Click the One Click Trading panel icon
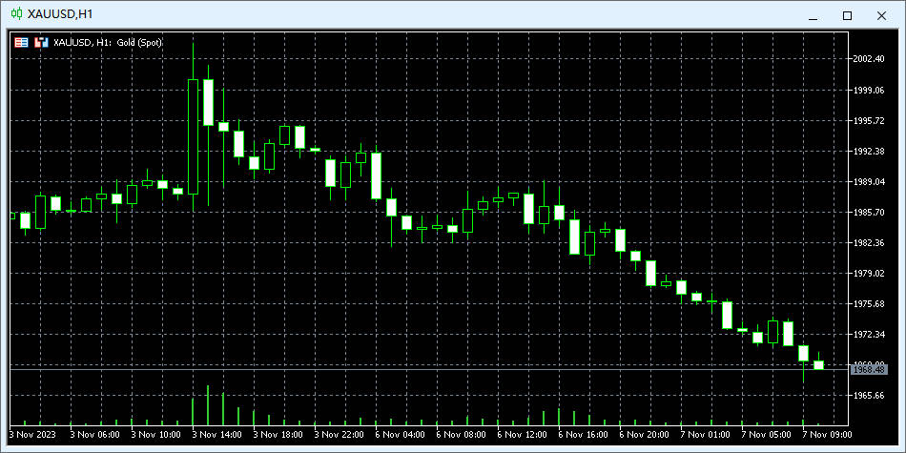Screen dimensions: 906x453 (x=22, y=42)
